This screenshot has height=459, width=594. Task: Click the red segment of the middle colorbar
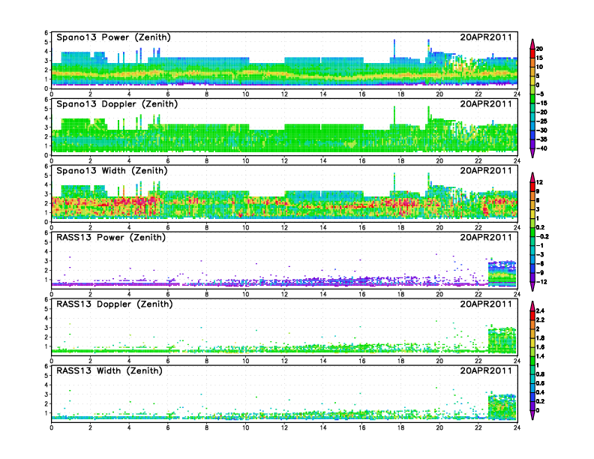[x=532, y=187]
